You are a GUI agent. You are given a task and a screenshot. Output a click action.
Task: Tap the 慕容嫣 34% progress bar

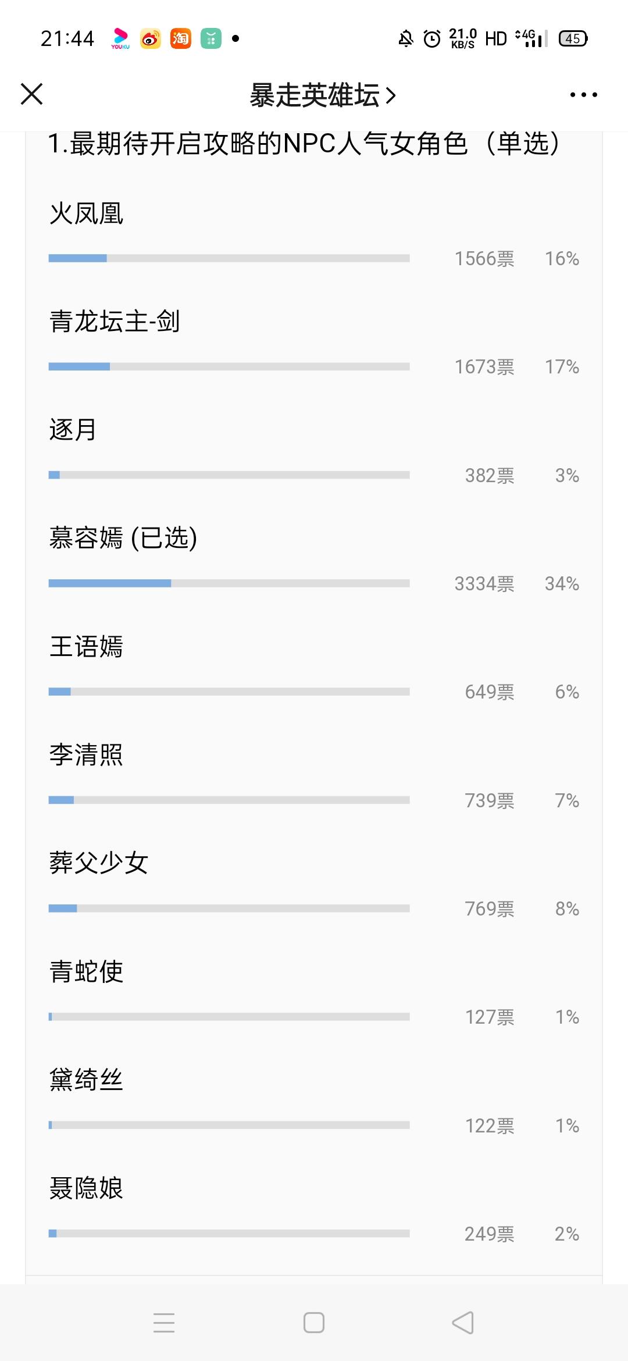click(x=229, y=583)
